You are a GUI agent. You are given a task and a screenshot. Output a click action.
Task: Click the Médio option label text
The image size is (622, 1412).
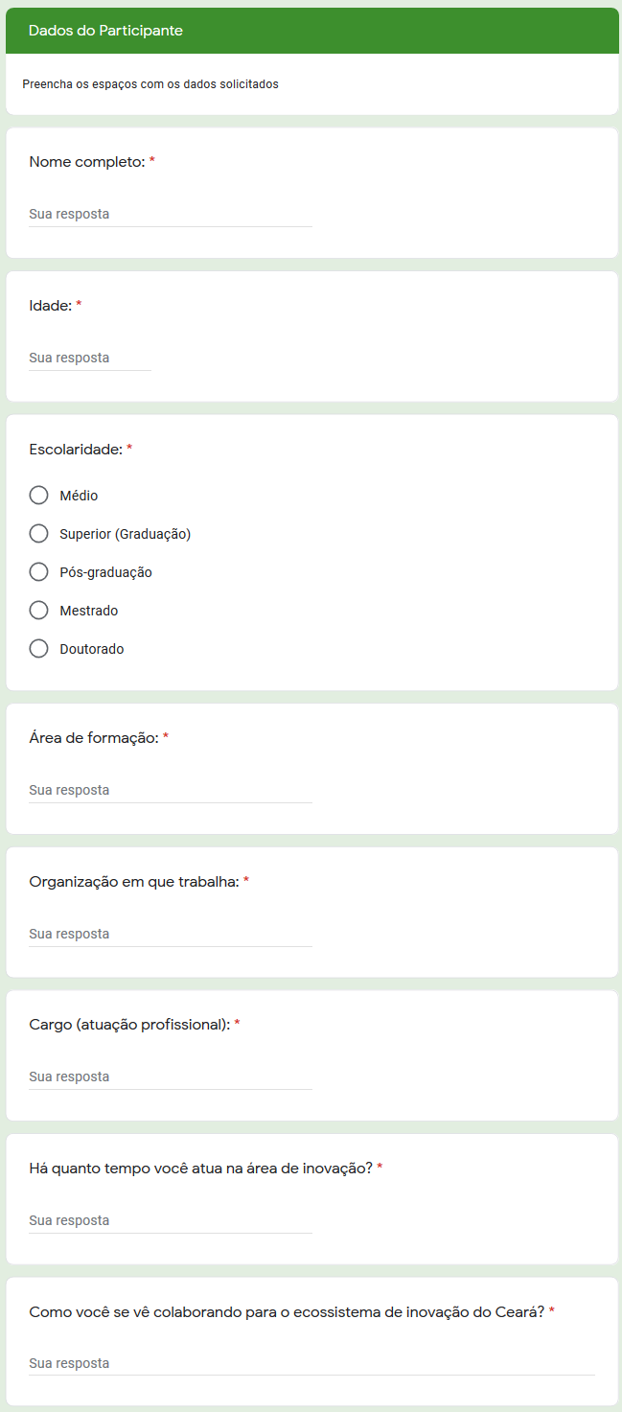79,496
